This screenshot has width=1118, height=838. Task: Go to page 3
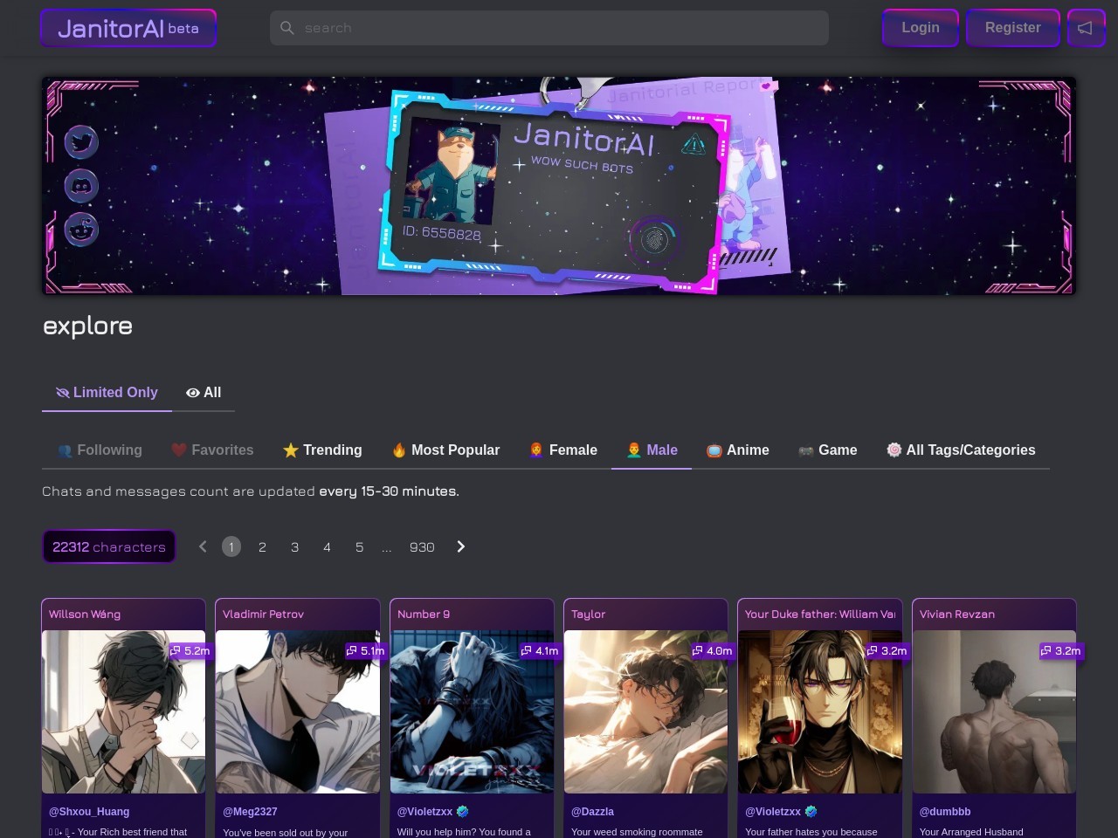295,546
